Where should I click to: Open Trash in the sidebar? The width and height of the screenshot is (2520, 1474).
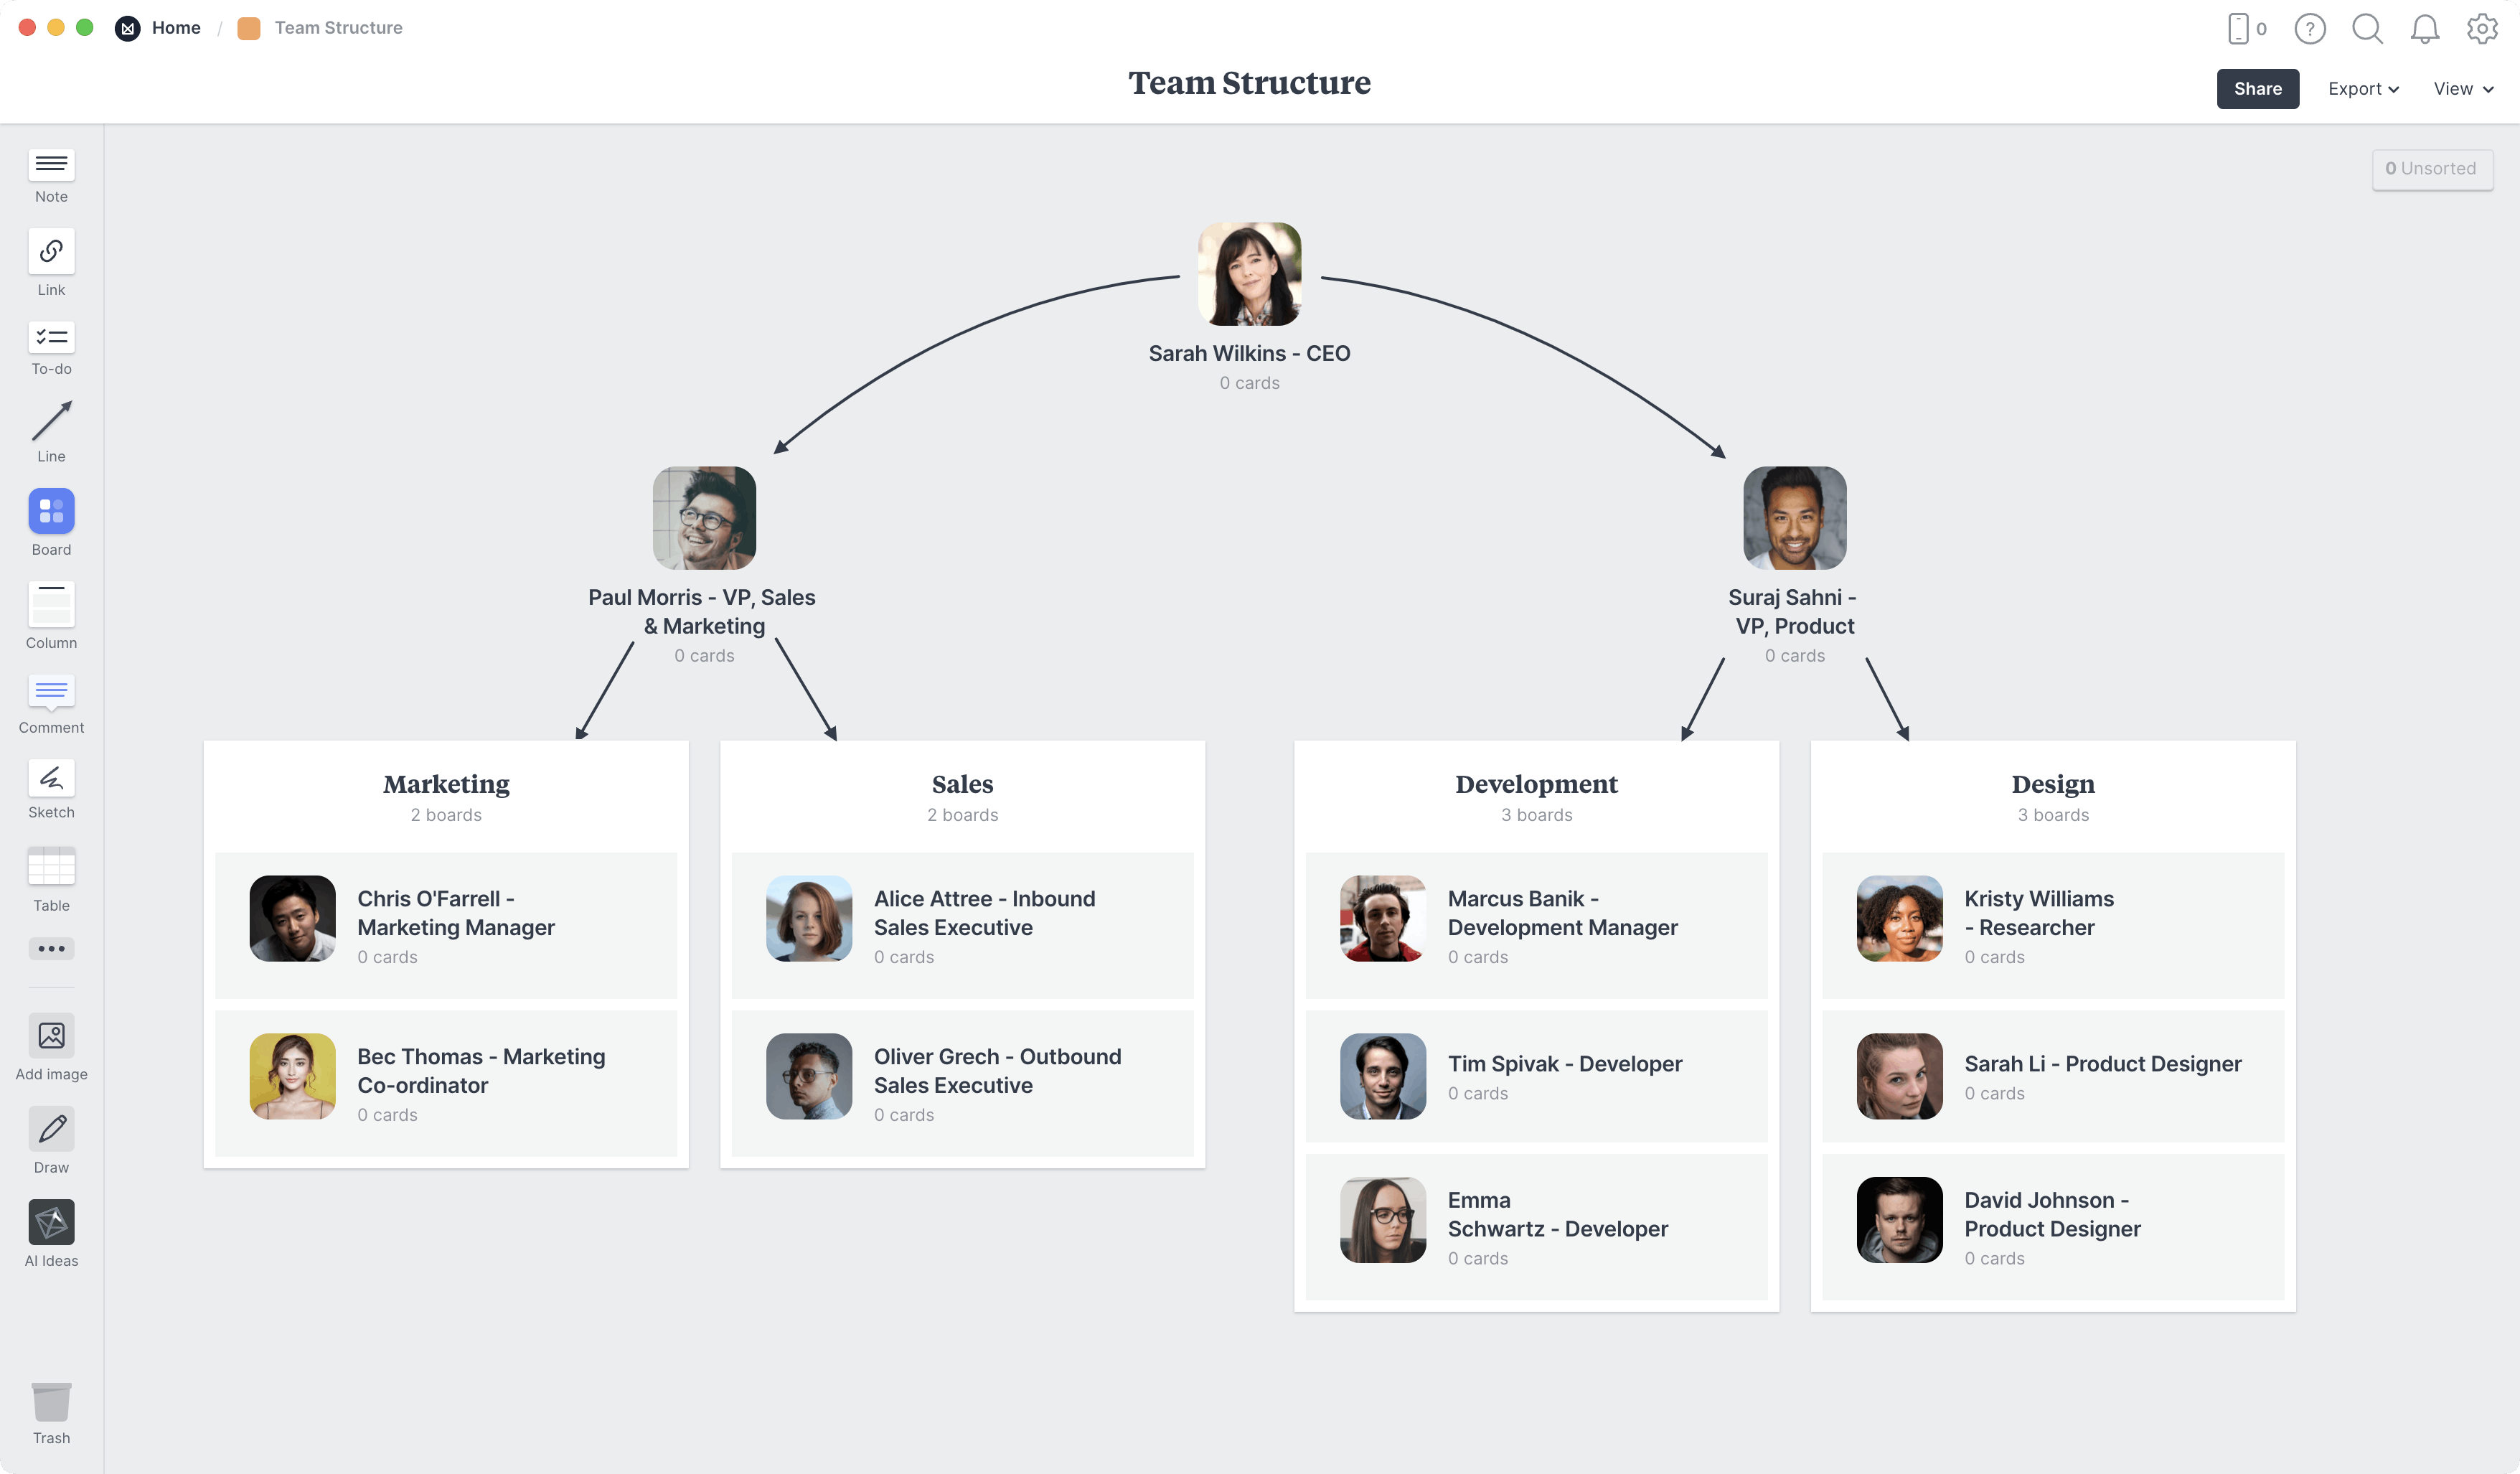[x=51, y=1404]
